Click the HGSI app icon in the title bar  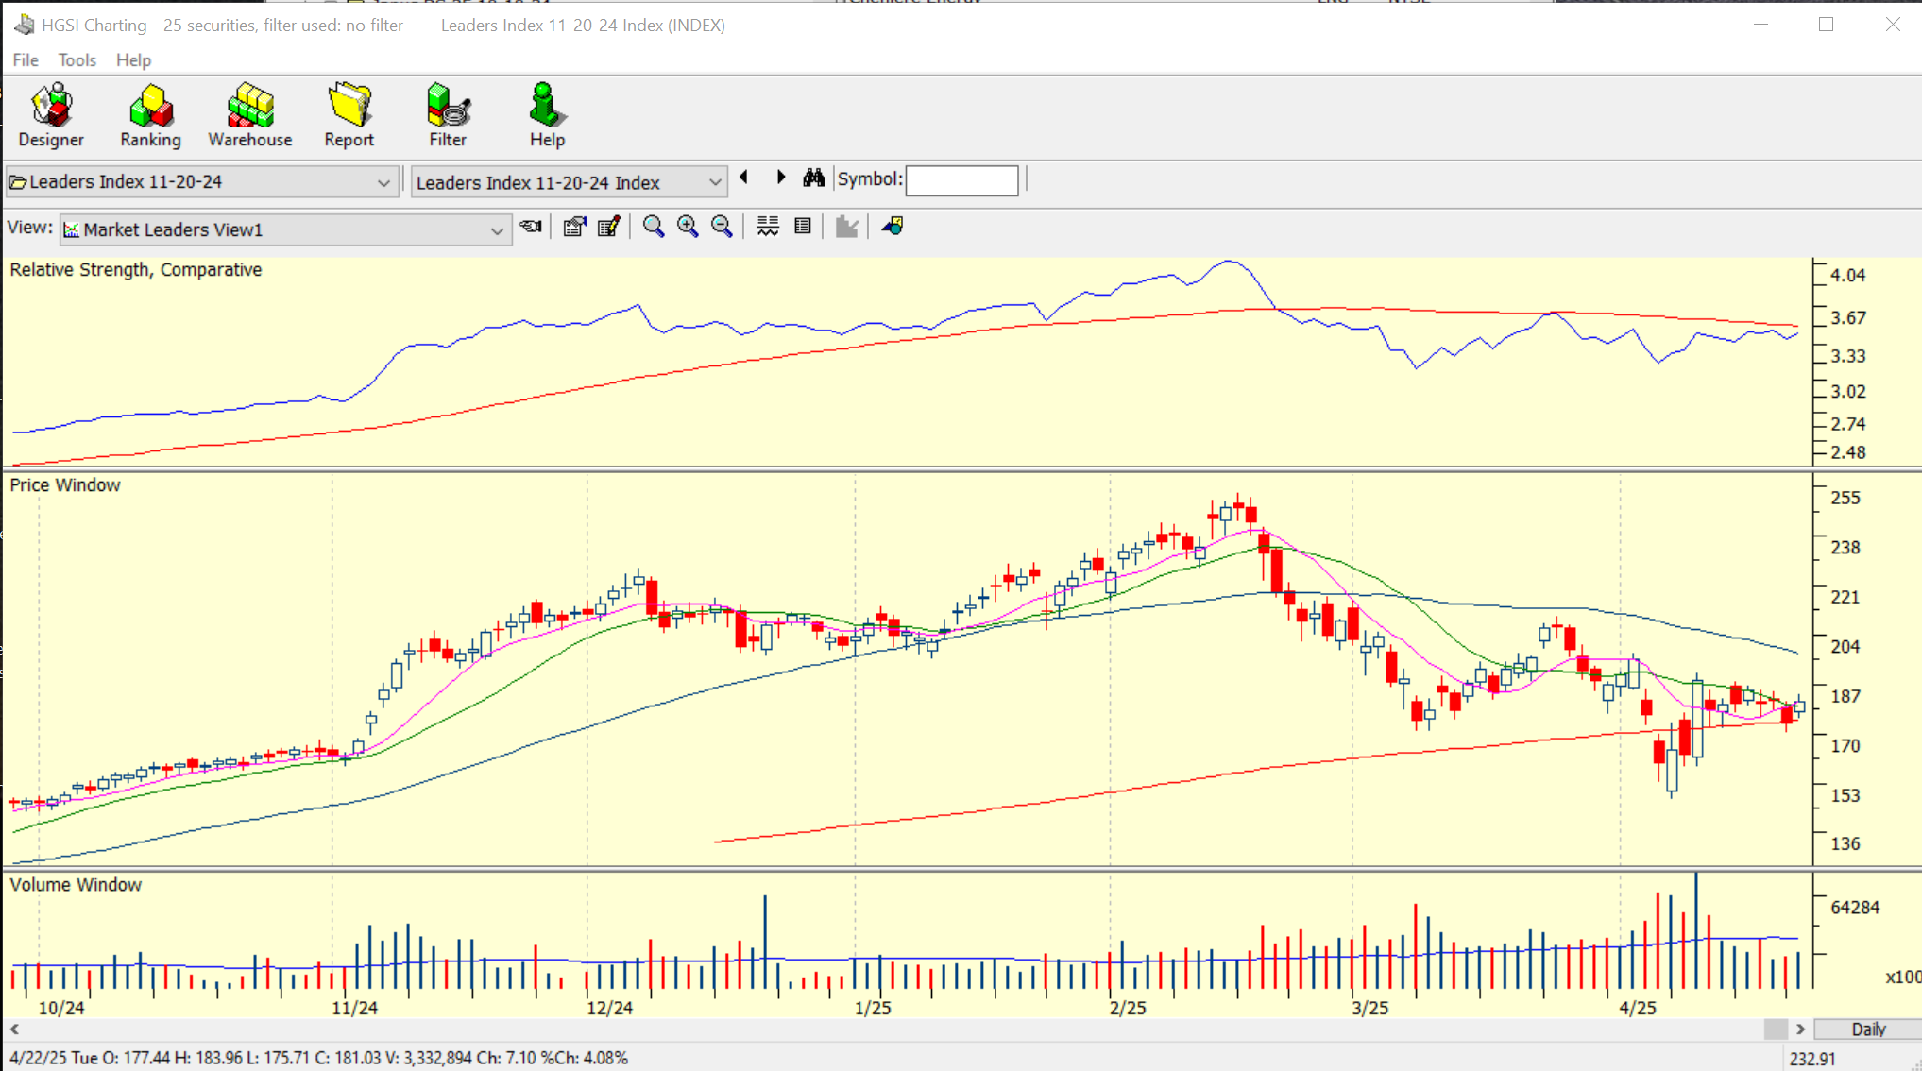coord(25,25)
